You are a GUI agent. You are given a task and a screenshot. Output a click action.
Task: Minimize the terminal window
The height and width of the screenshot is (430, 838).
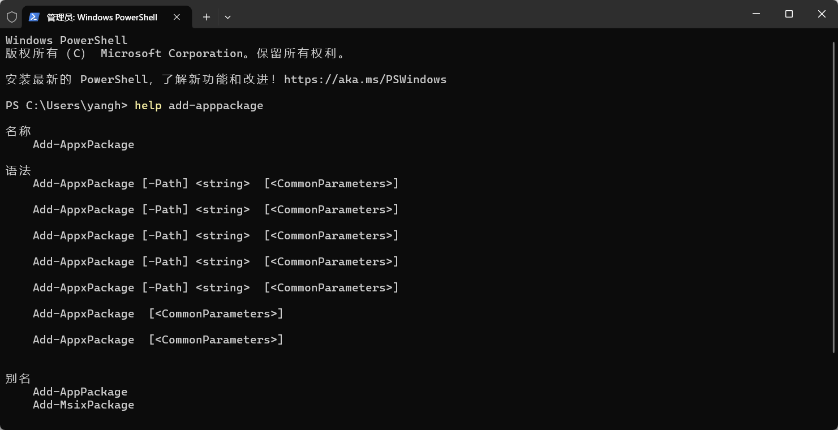pyautogui.click(x=756, y=14)
